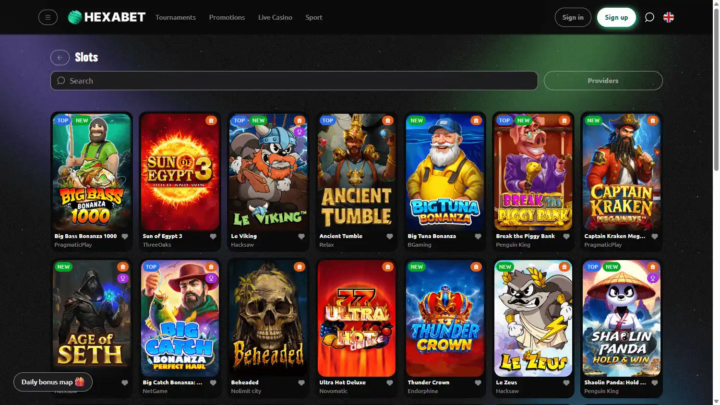Open the Daily bonus map
The width and height of the screenshot is (720, 405).
click(53, 382)
